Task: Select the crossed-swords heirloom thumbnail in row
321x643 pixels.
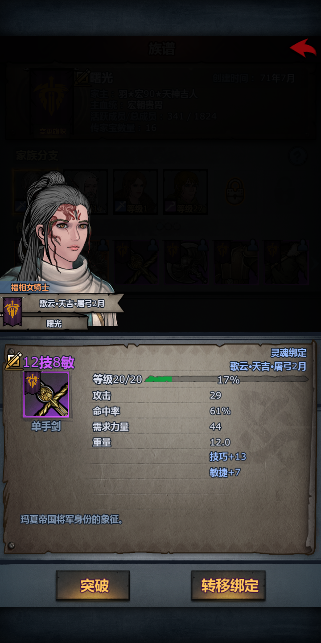Action: pyautogui.click(x=136, y=263)
